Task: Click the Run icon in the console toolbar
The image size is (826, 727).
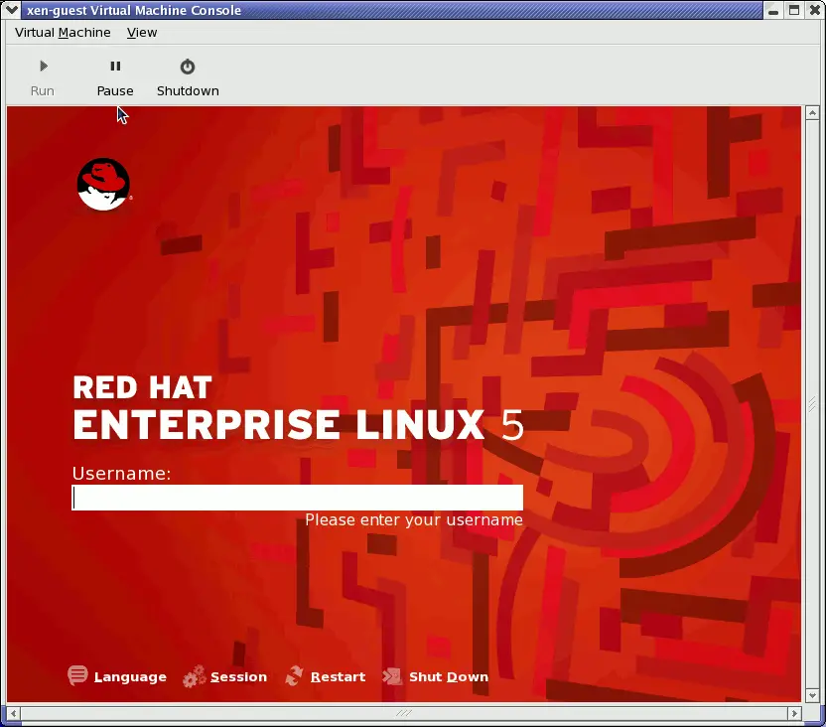Action: (42, 66)
